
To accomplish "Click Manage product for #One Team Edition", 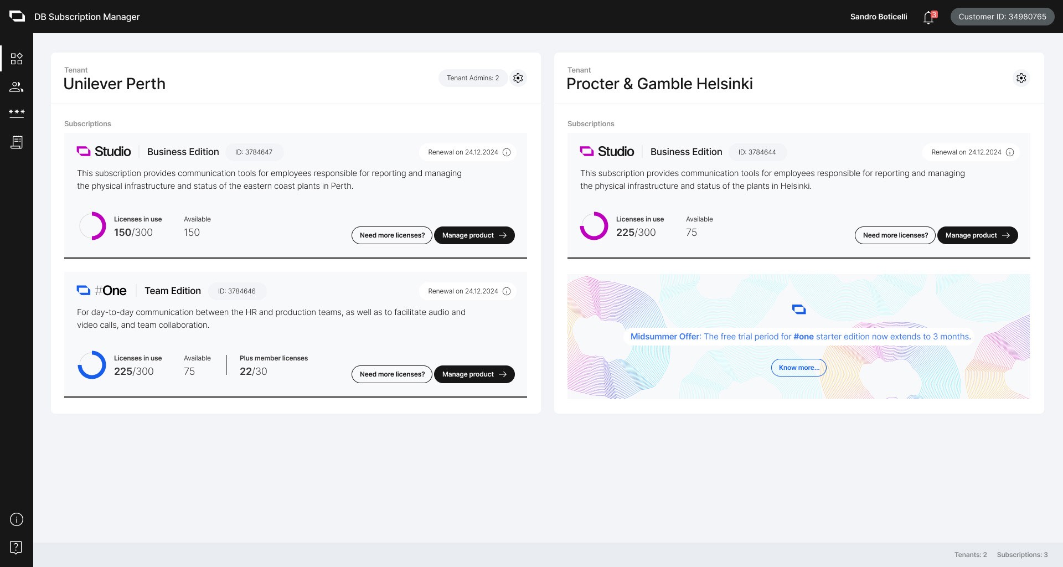I will (x=474, y=374).
